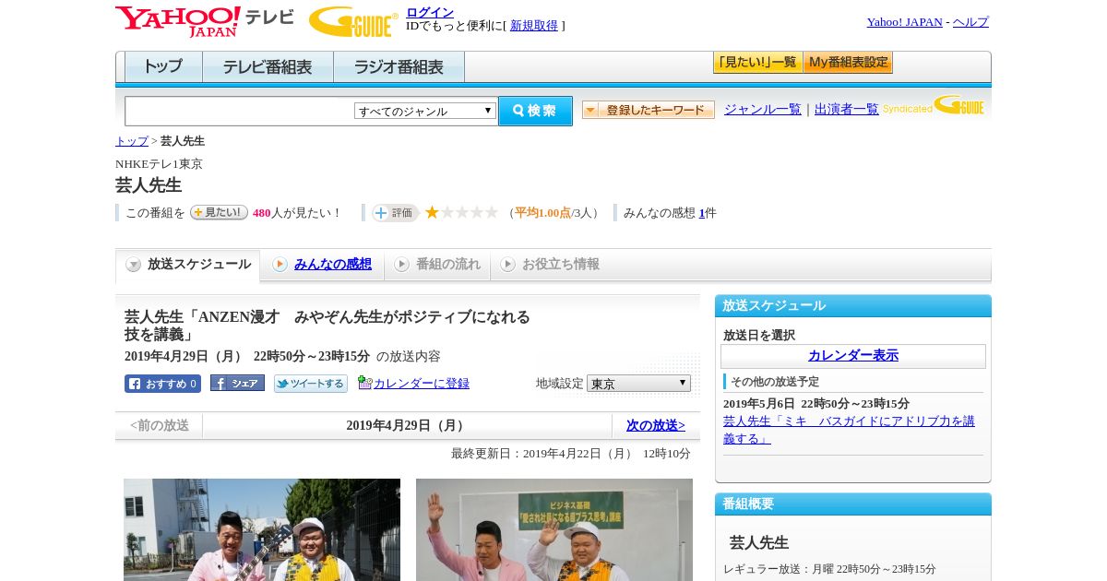The width and height of the screenshot is (1107, 581).
Task: Click the 芸人先生 program heading
Action: (149, 184)
